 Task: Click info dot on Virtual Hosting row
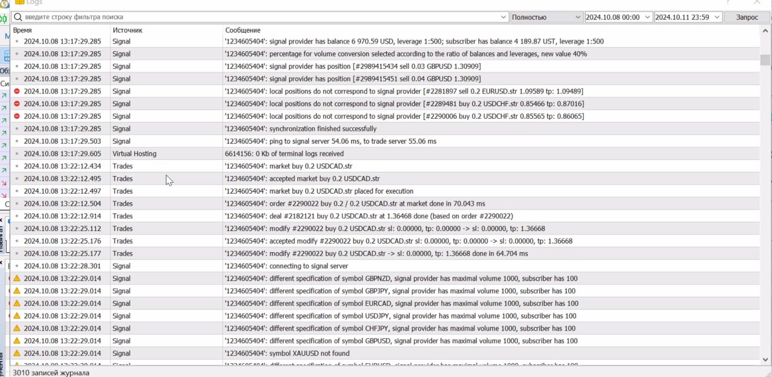pos(17,154)
